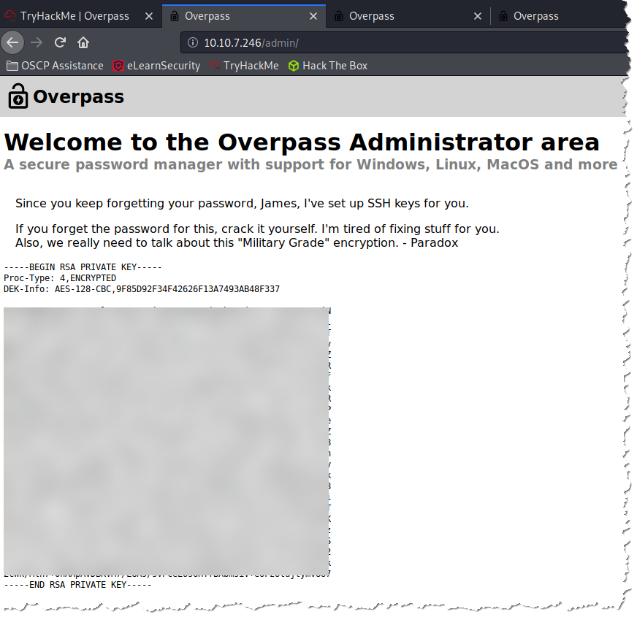The image size is (637, 617).
Task: Open the TryHackMe bookmark in toolbar
Action: tap(244, 66)
